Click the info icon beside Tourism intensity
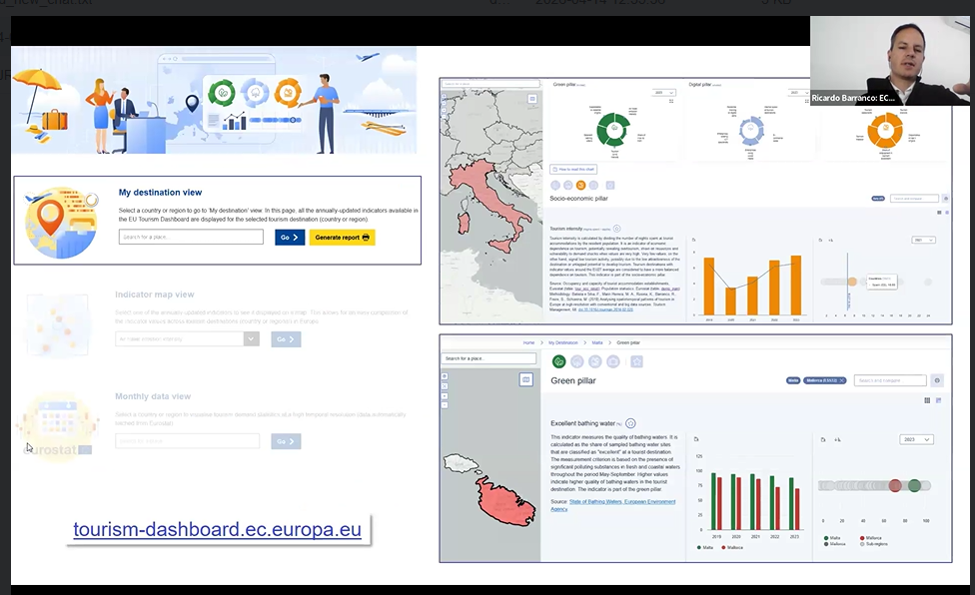Screen dimensions: 975x595 (617, 229)
